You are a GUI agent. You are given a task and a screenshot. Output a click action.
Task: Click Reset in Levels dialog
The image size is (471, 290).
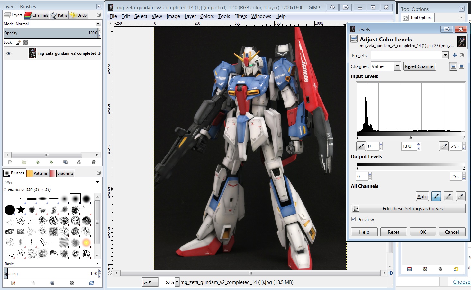coord(394,232)
